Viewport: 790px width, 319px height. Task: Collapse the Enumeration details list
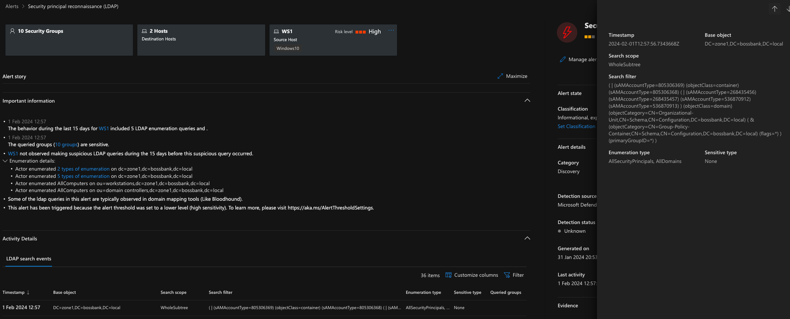(x=5, y=161)
